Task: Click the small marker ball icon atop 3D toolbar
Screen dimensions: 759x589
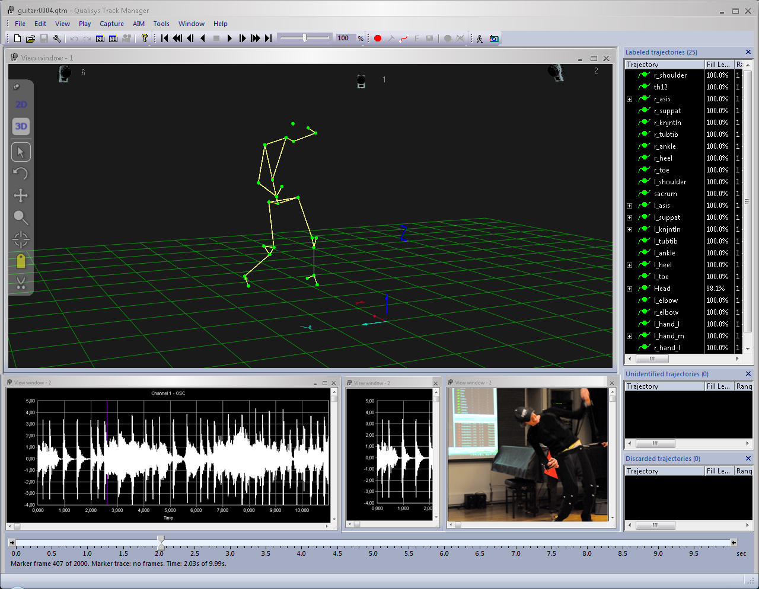Action: tap(17, 87)
